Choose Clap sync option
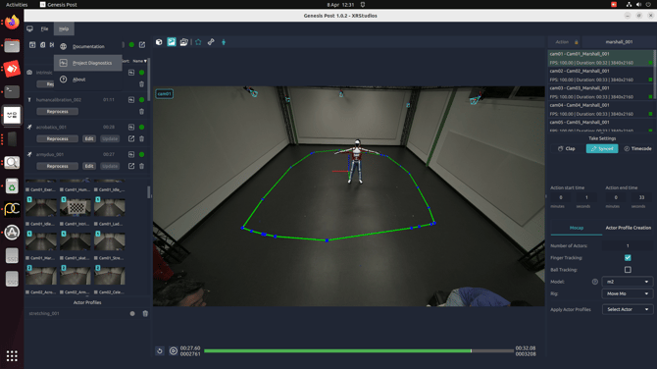 pyautogui.click(x=567, y=148)
